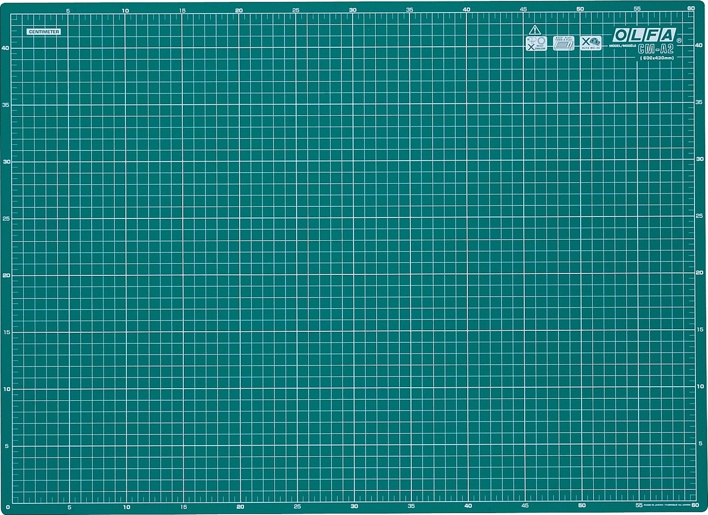Click the CM-A2 model name
The height and width of the screenshot is (515, 708).
(x=655, y=49)
